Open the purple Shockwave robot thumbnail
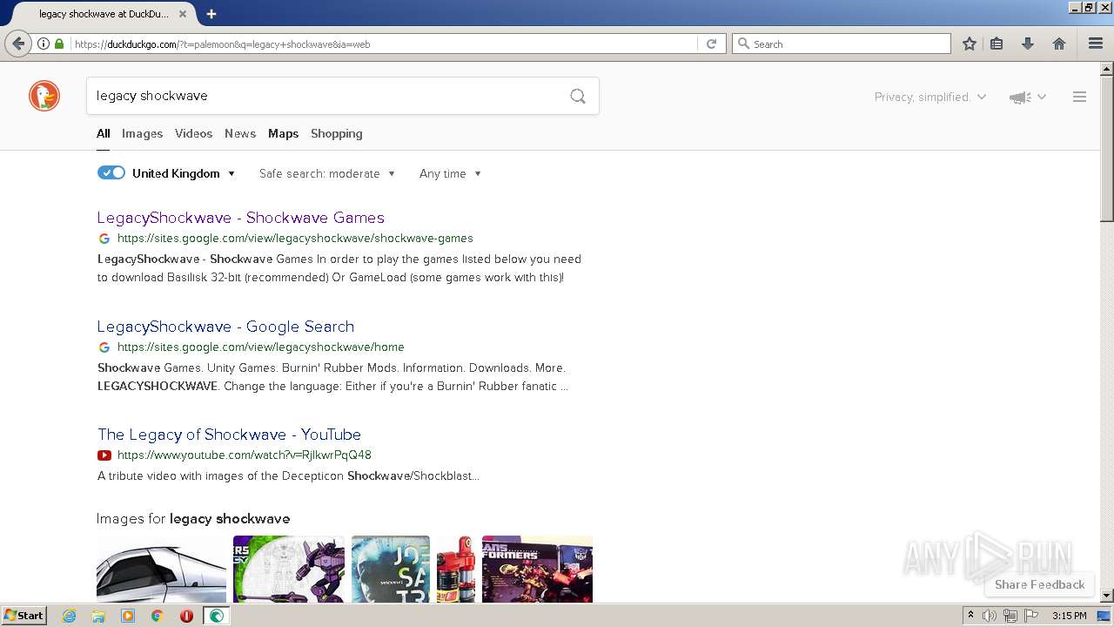This screenshot has width=1114, height=627. coord(289,569)
